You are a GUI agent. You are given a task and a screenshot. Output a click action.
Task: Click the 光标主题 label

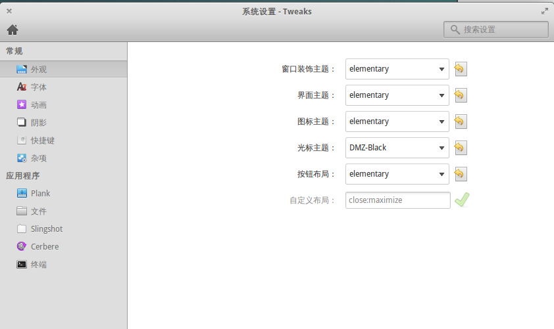[316, 148]
